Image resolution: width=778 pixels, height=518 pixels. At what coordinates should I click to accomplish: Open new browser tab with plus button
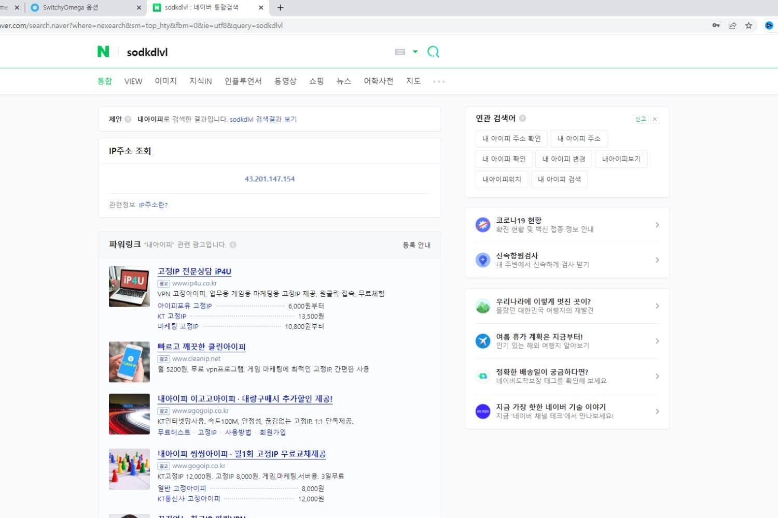tap(281, 8)
